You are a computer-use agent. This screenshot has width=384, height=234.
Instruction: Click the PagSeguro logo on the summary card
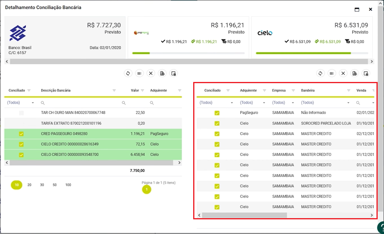141,32
